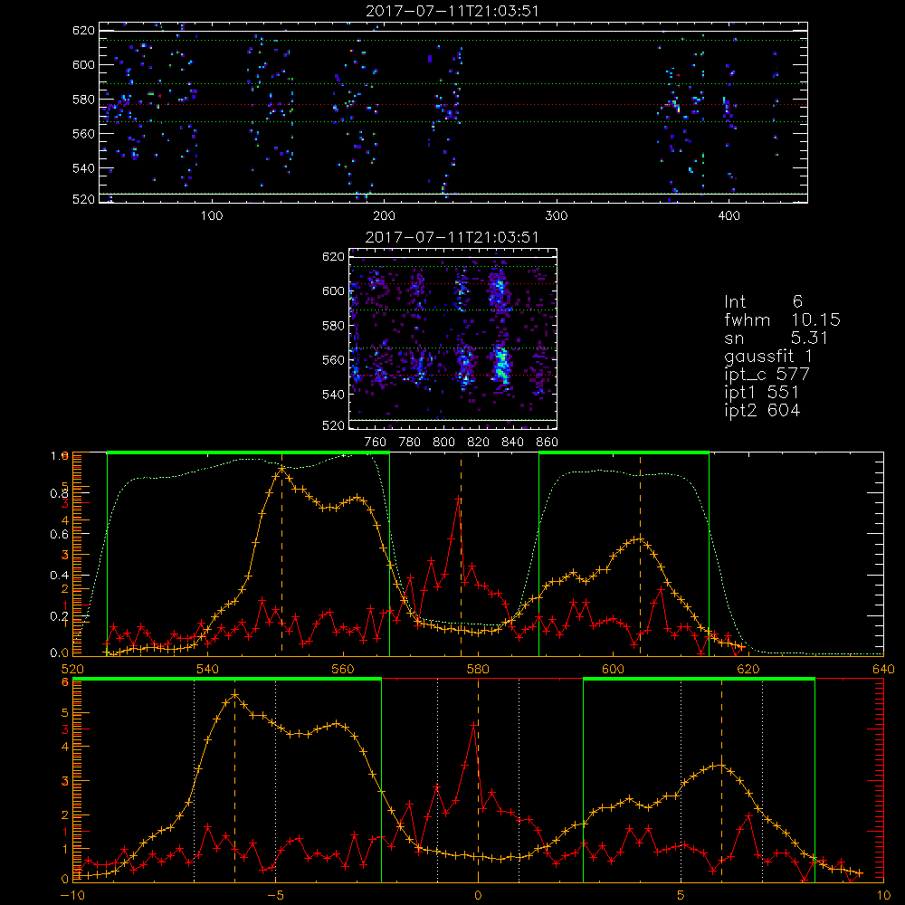The height and width of the screenshot is (905, 905).
Task: Click the 'sn 5.31' readout
Action: tap(776, 338)
